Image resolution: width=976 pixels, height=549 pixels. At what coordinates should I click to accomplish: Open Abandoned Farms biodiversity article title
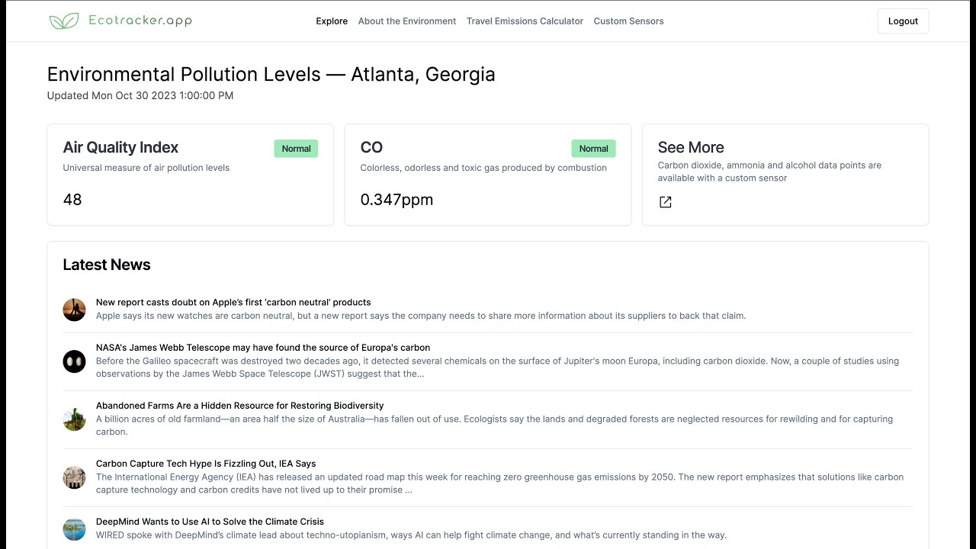tap(239, 406)
